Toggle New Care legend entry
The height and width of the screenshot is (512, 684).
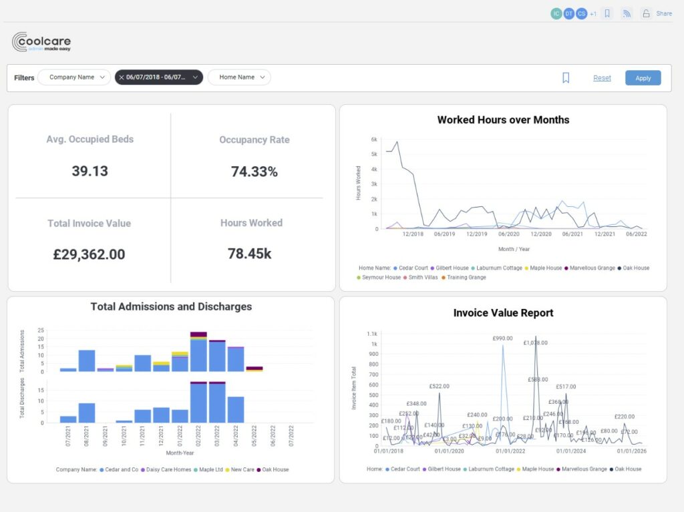[240, 470]
